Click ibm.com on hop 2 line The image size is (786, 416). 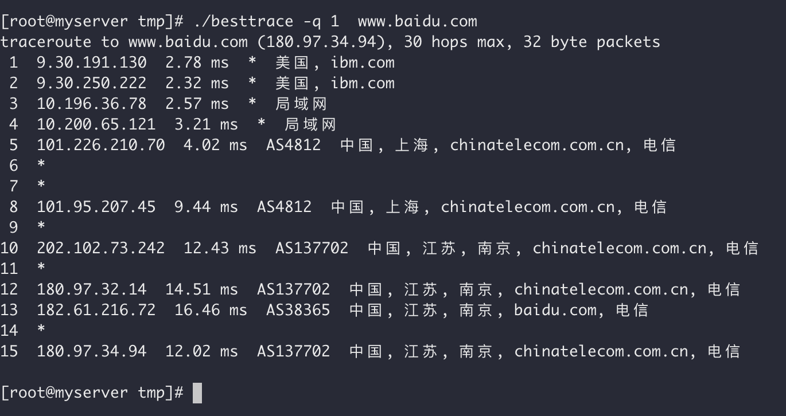(363, 83)
